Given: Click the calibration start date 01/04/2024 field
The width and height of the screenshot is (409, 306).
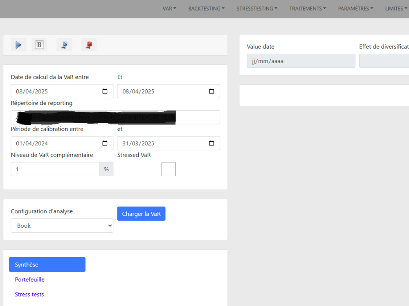Looking at the screenshot, I should (62, 143).
